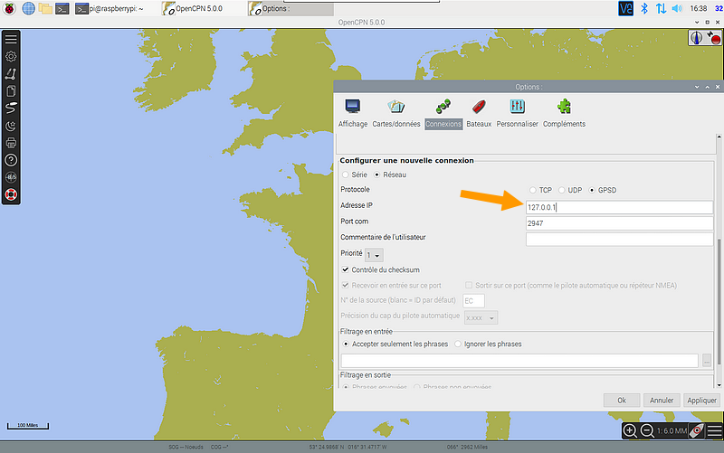Open the volume speaker tray icon
The height and width of the screenshot is (453, 724).
click(677, 8)
